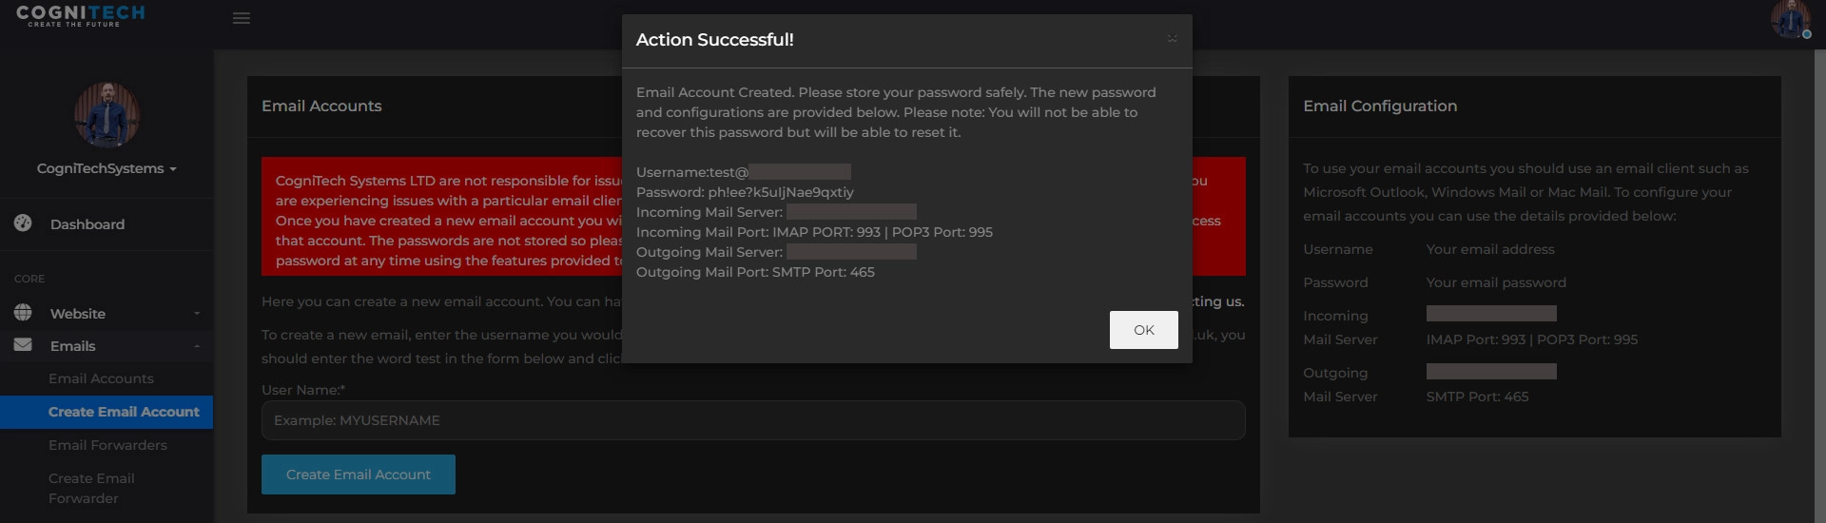Click the sidebar profile picture

[107, 114]
